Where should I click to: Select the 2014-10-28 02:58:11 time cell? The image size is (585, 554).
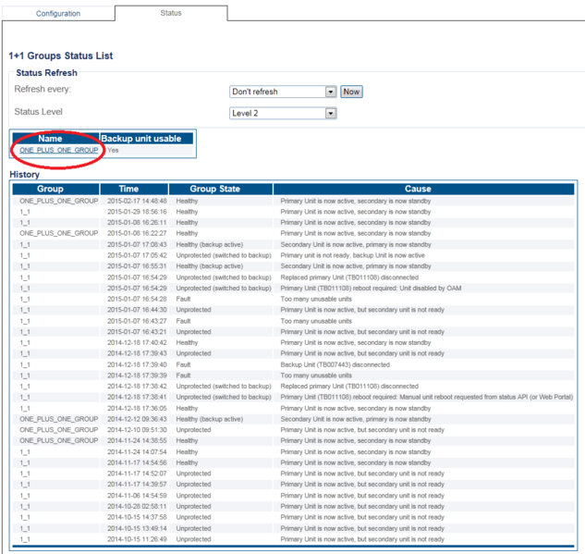[x=137, y=507]
